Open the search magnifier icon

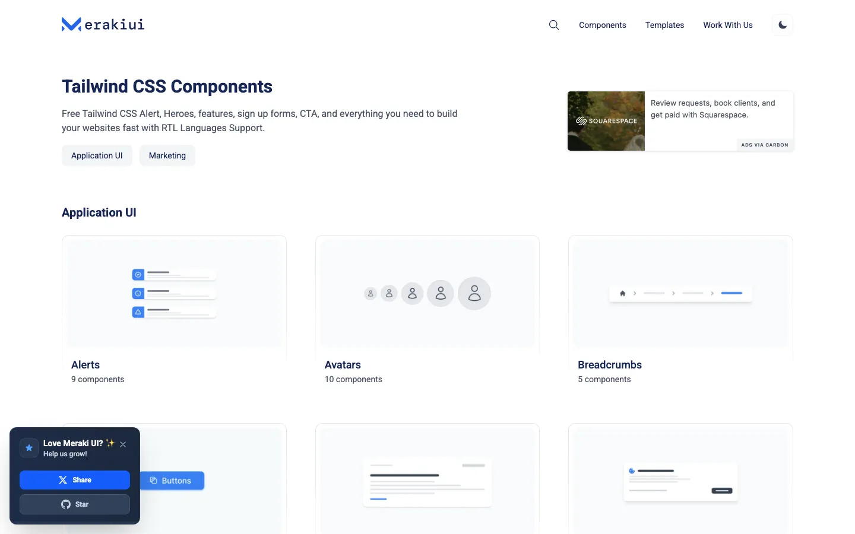(554, 25)
